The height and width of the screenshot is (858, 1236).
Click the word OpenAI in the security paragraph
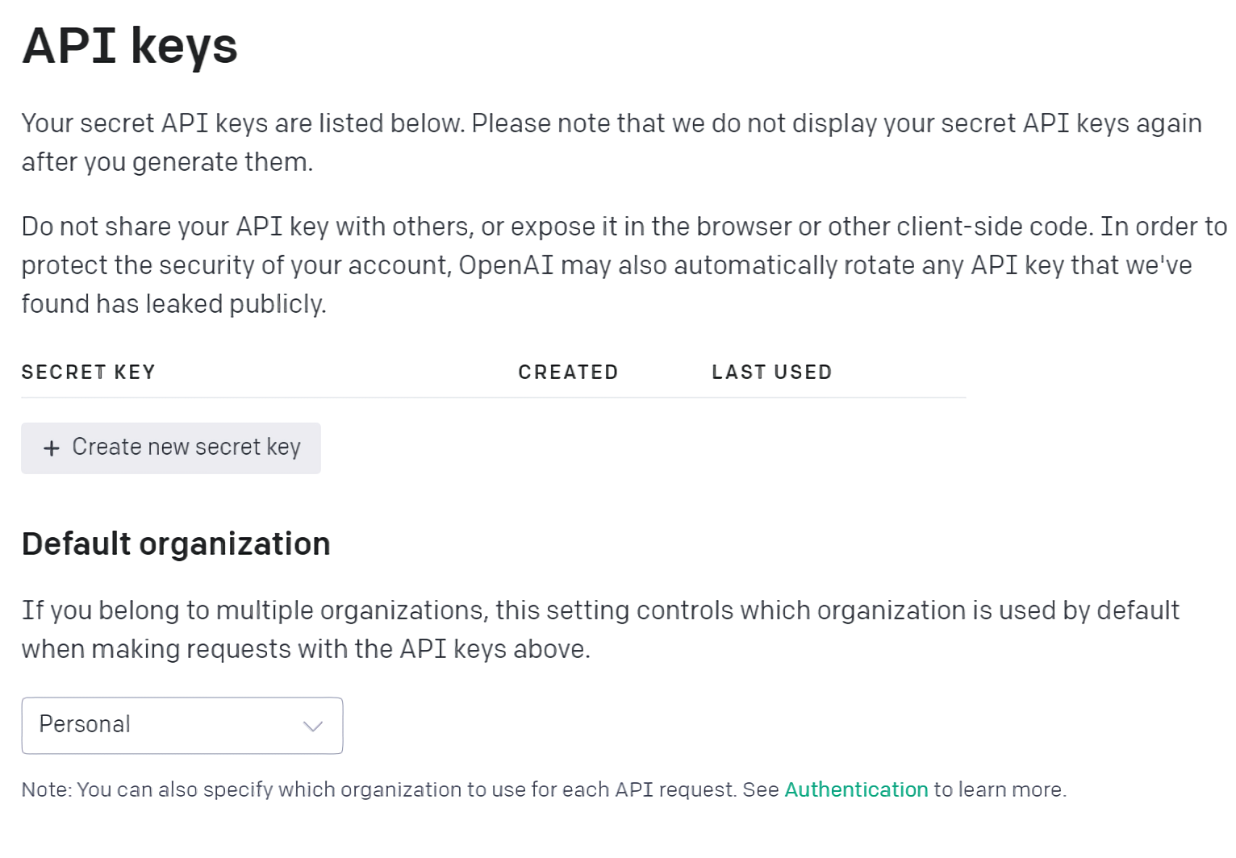[x=506, y=265]
